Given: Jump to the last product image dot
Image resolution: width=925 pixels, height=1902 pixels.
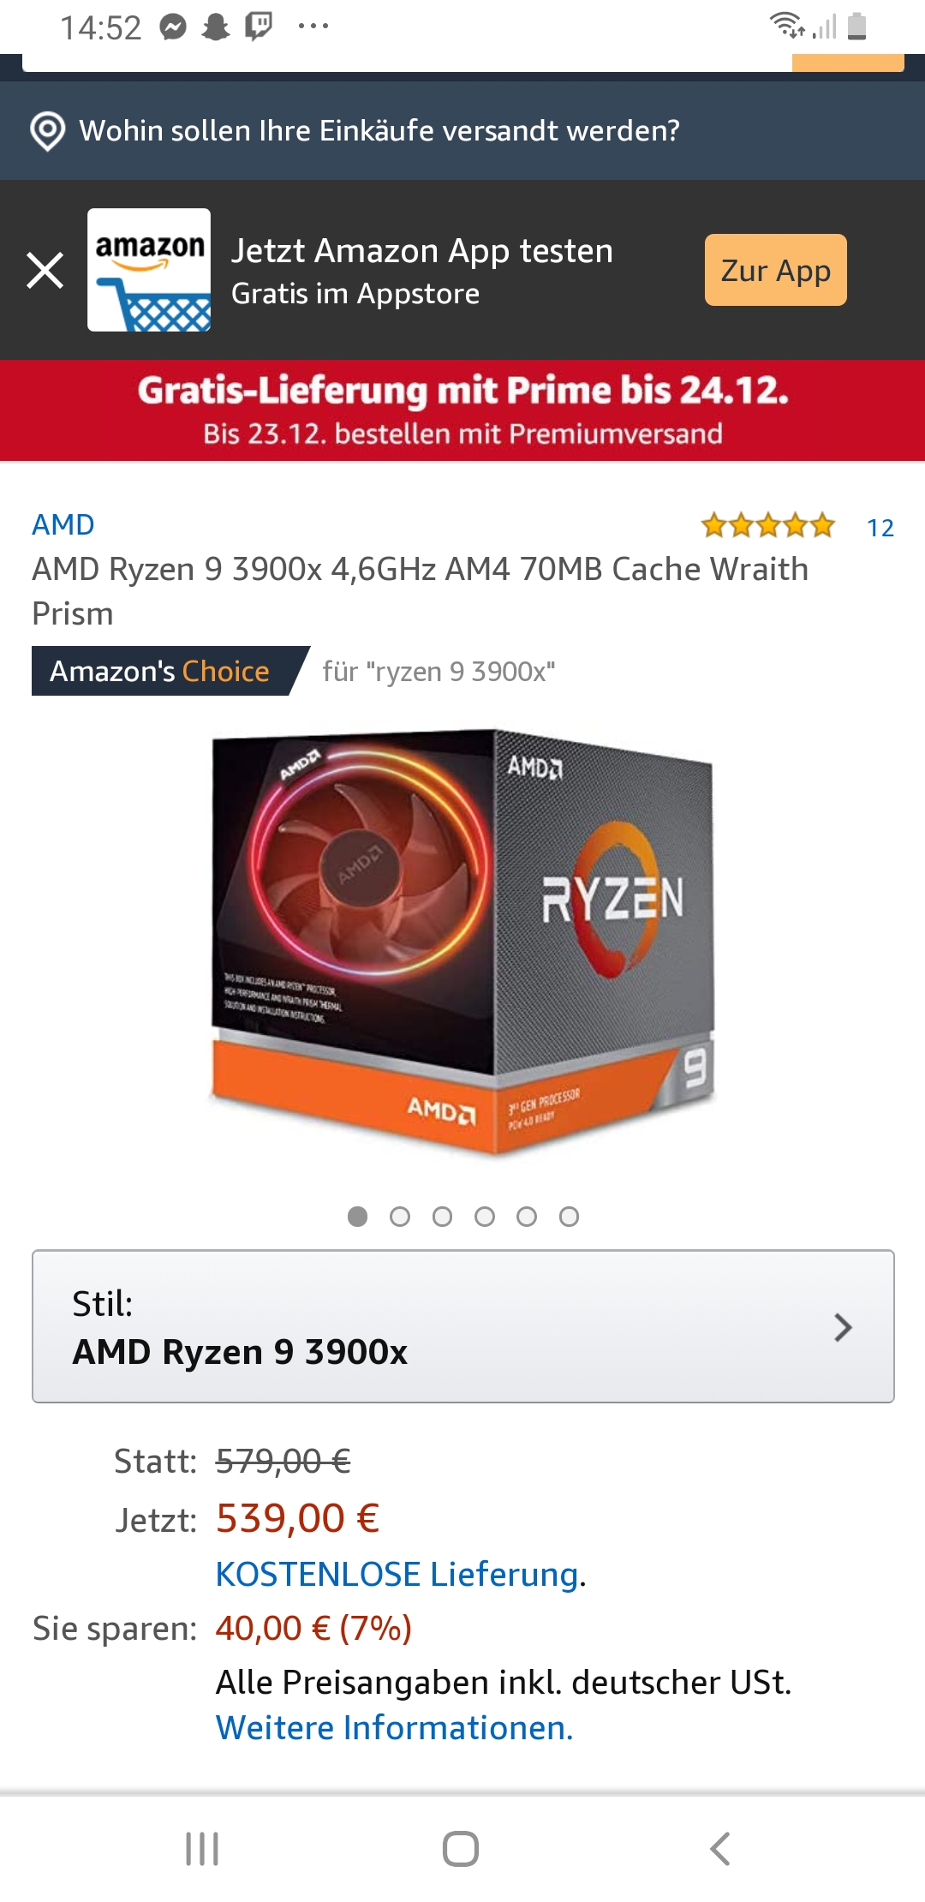Looking at the screenshot, I should [569, 1217].
